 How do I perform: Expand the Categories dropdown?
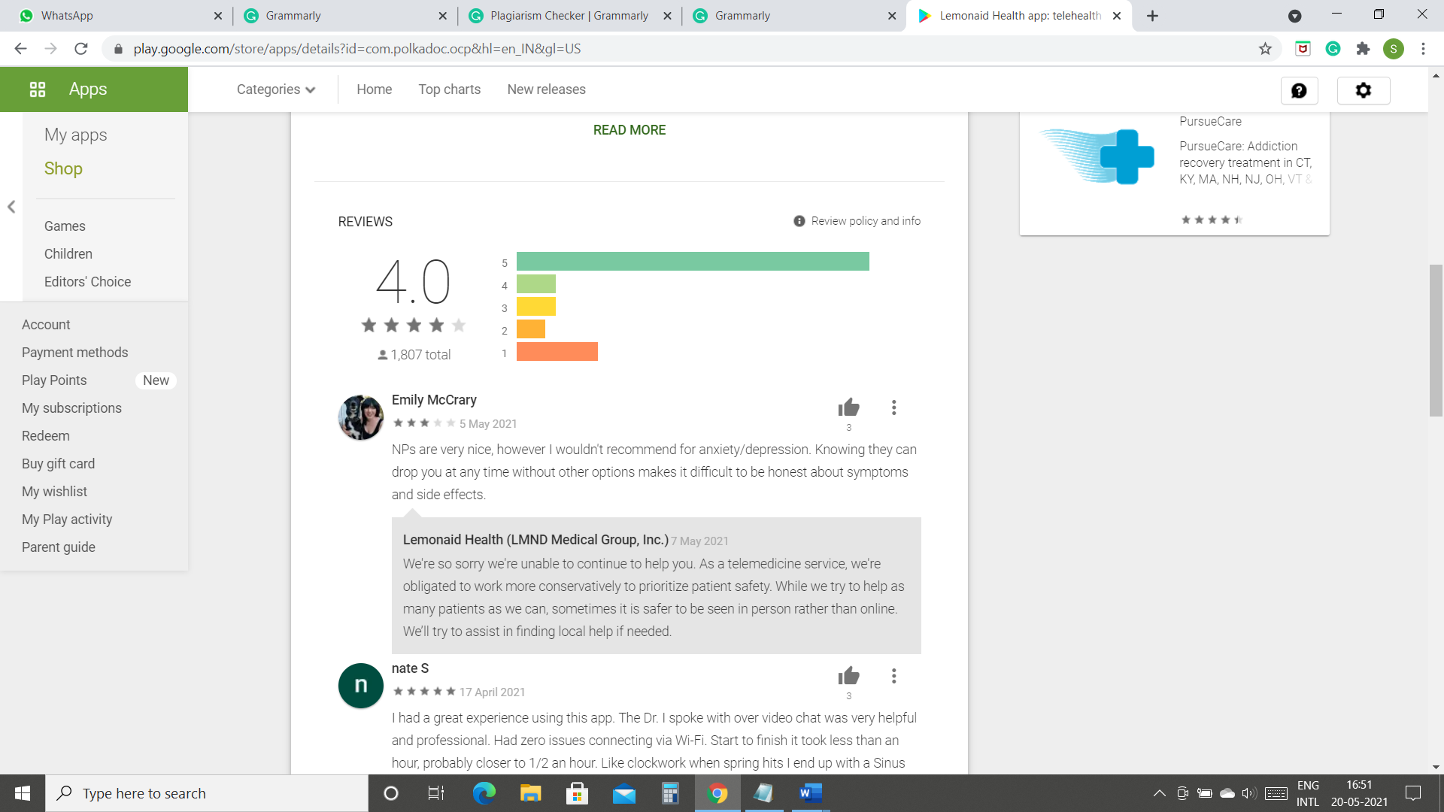(275, 89)
